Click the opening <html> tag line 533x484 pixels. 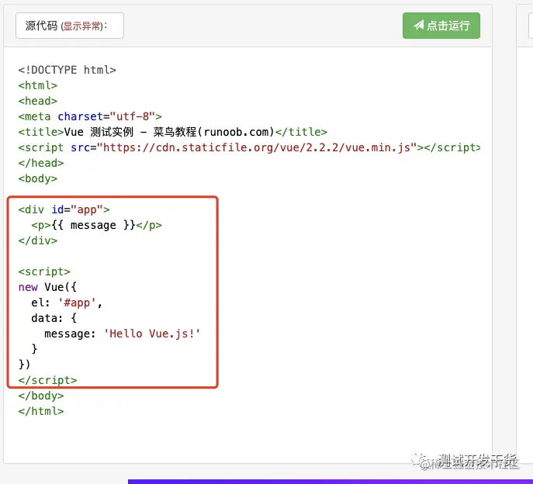point(38,85)
